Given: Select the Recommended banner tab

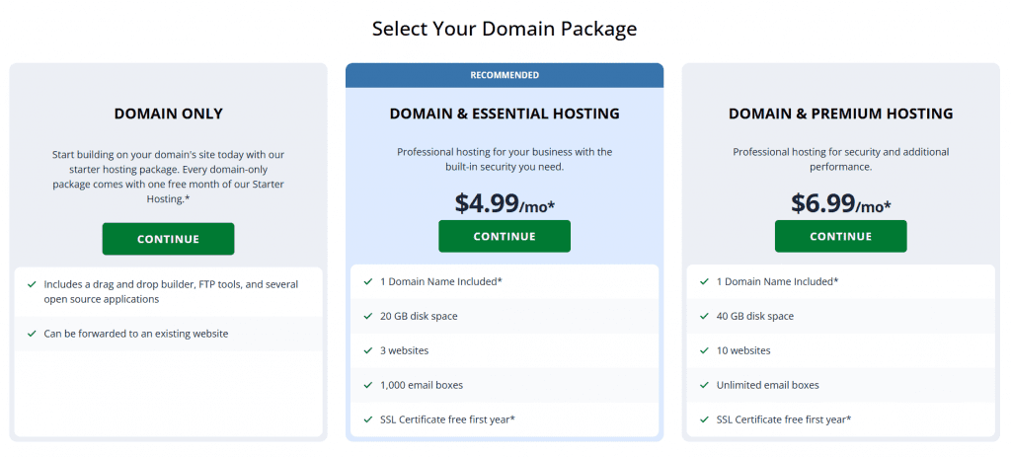Looking at the screenshot, I should click(x=505, y=75).
